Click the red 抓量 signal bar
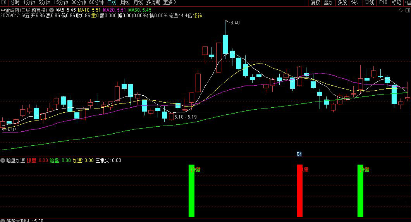 (x=299, y=191)
